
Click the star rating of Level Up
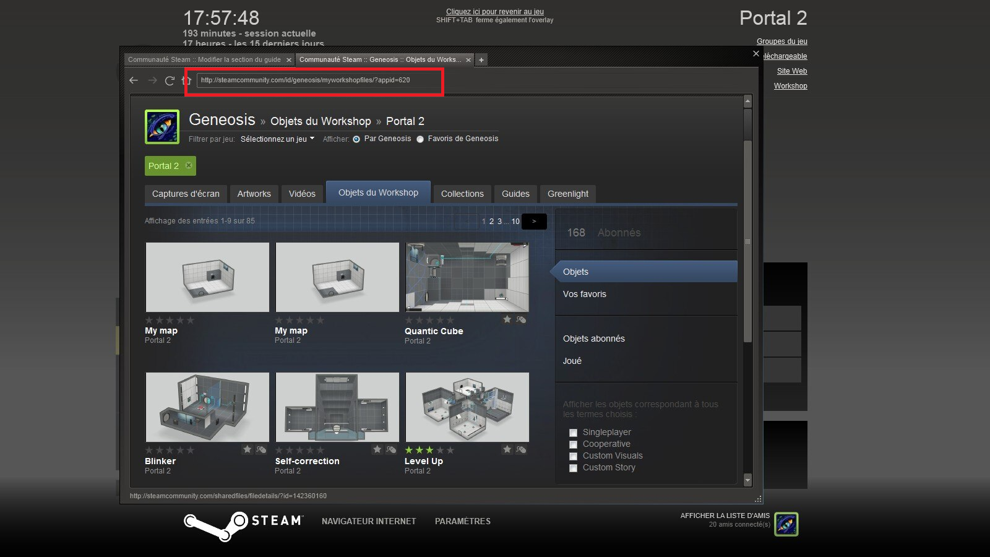pos(429,450)
